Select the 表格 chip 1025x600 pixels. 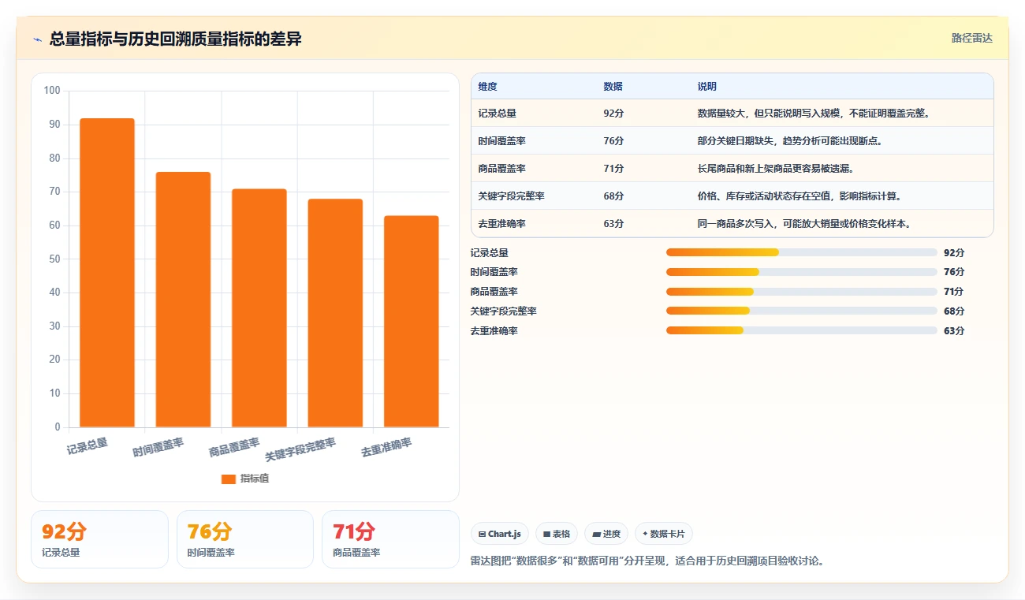click(556, 534)
